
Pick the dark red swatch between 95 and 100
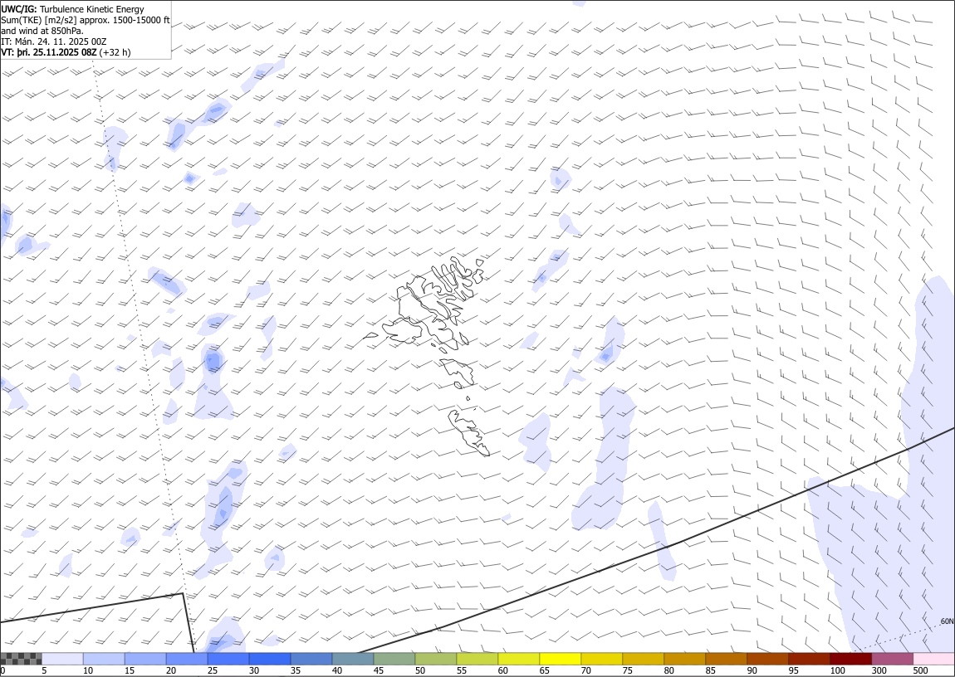click(808, 659)
